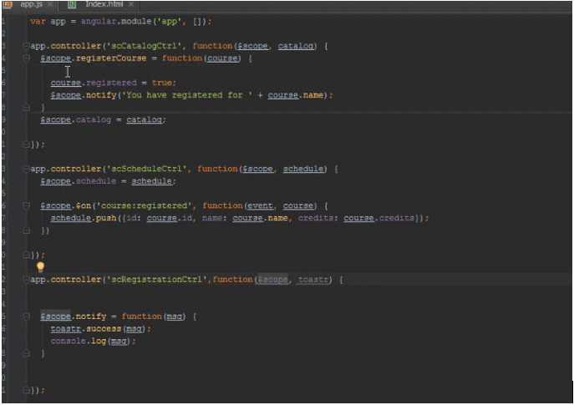574x405 pixels.
Task: Click the 'course:registered' event string
Action: point(144,205)
